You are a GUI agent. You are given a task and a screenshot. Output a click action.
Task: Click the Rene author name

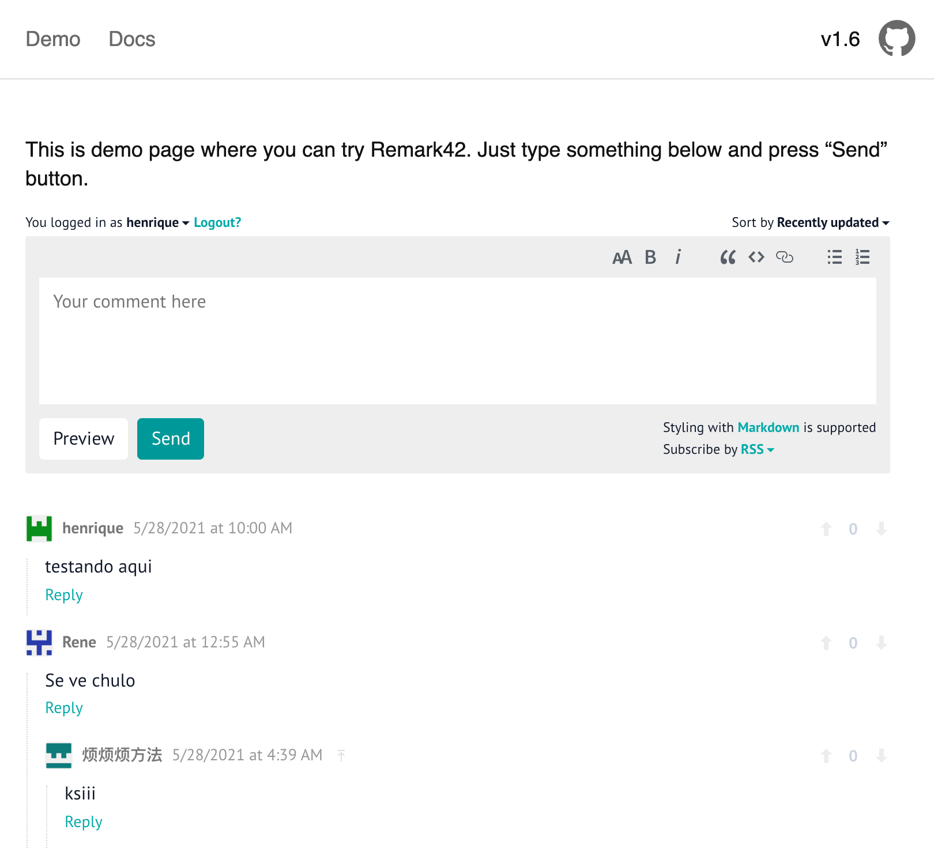79,642
